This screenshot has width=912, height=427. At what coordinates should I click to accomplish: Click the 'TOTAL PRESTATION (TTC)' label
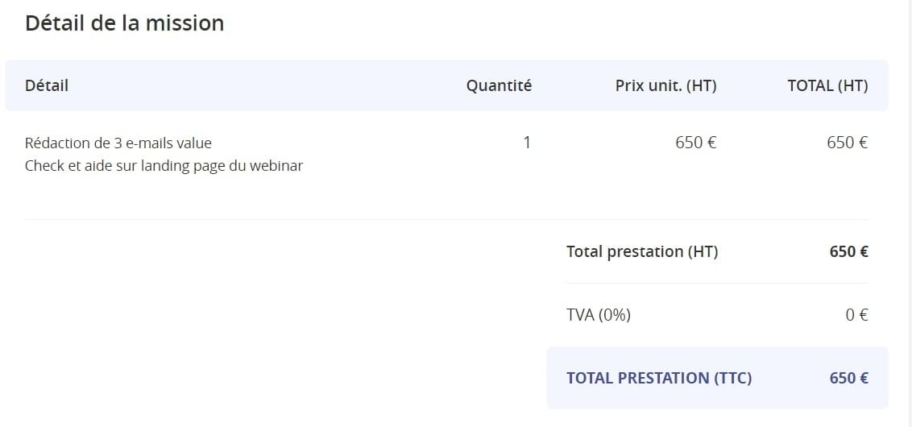[659, 378]
